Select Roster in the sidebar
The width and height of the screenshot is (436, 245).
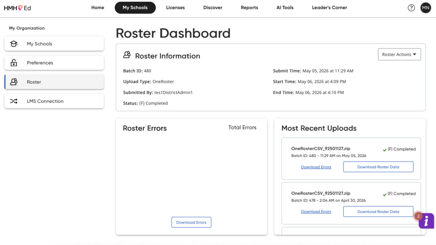[54, 82]
